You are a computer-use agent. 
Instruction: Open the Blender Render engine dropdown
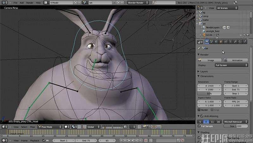138,3
